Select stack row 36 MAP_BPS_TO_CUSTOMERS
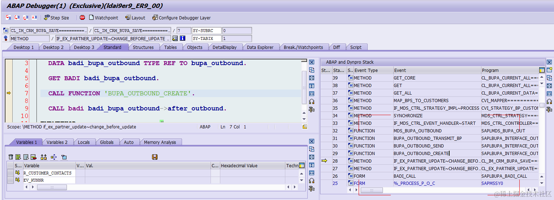 (x=430, y=100)
